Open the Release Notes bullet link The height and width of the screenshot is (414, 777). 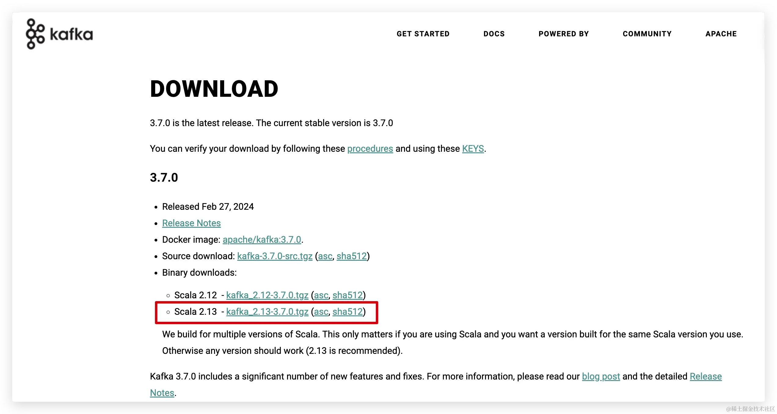tap(191, 223)
